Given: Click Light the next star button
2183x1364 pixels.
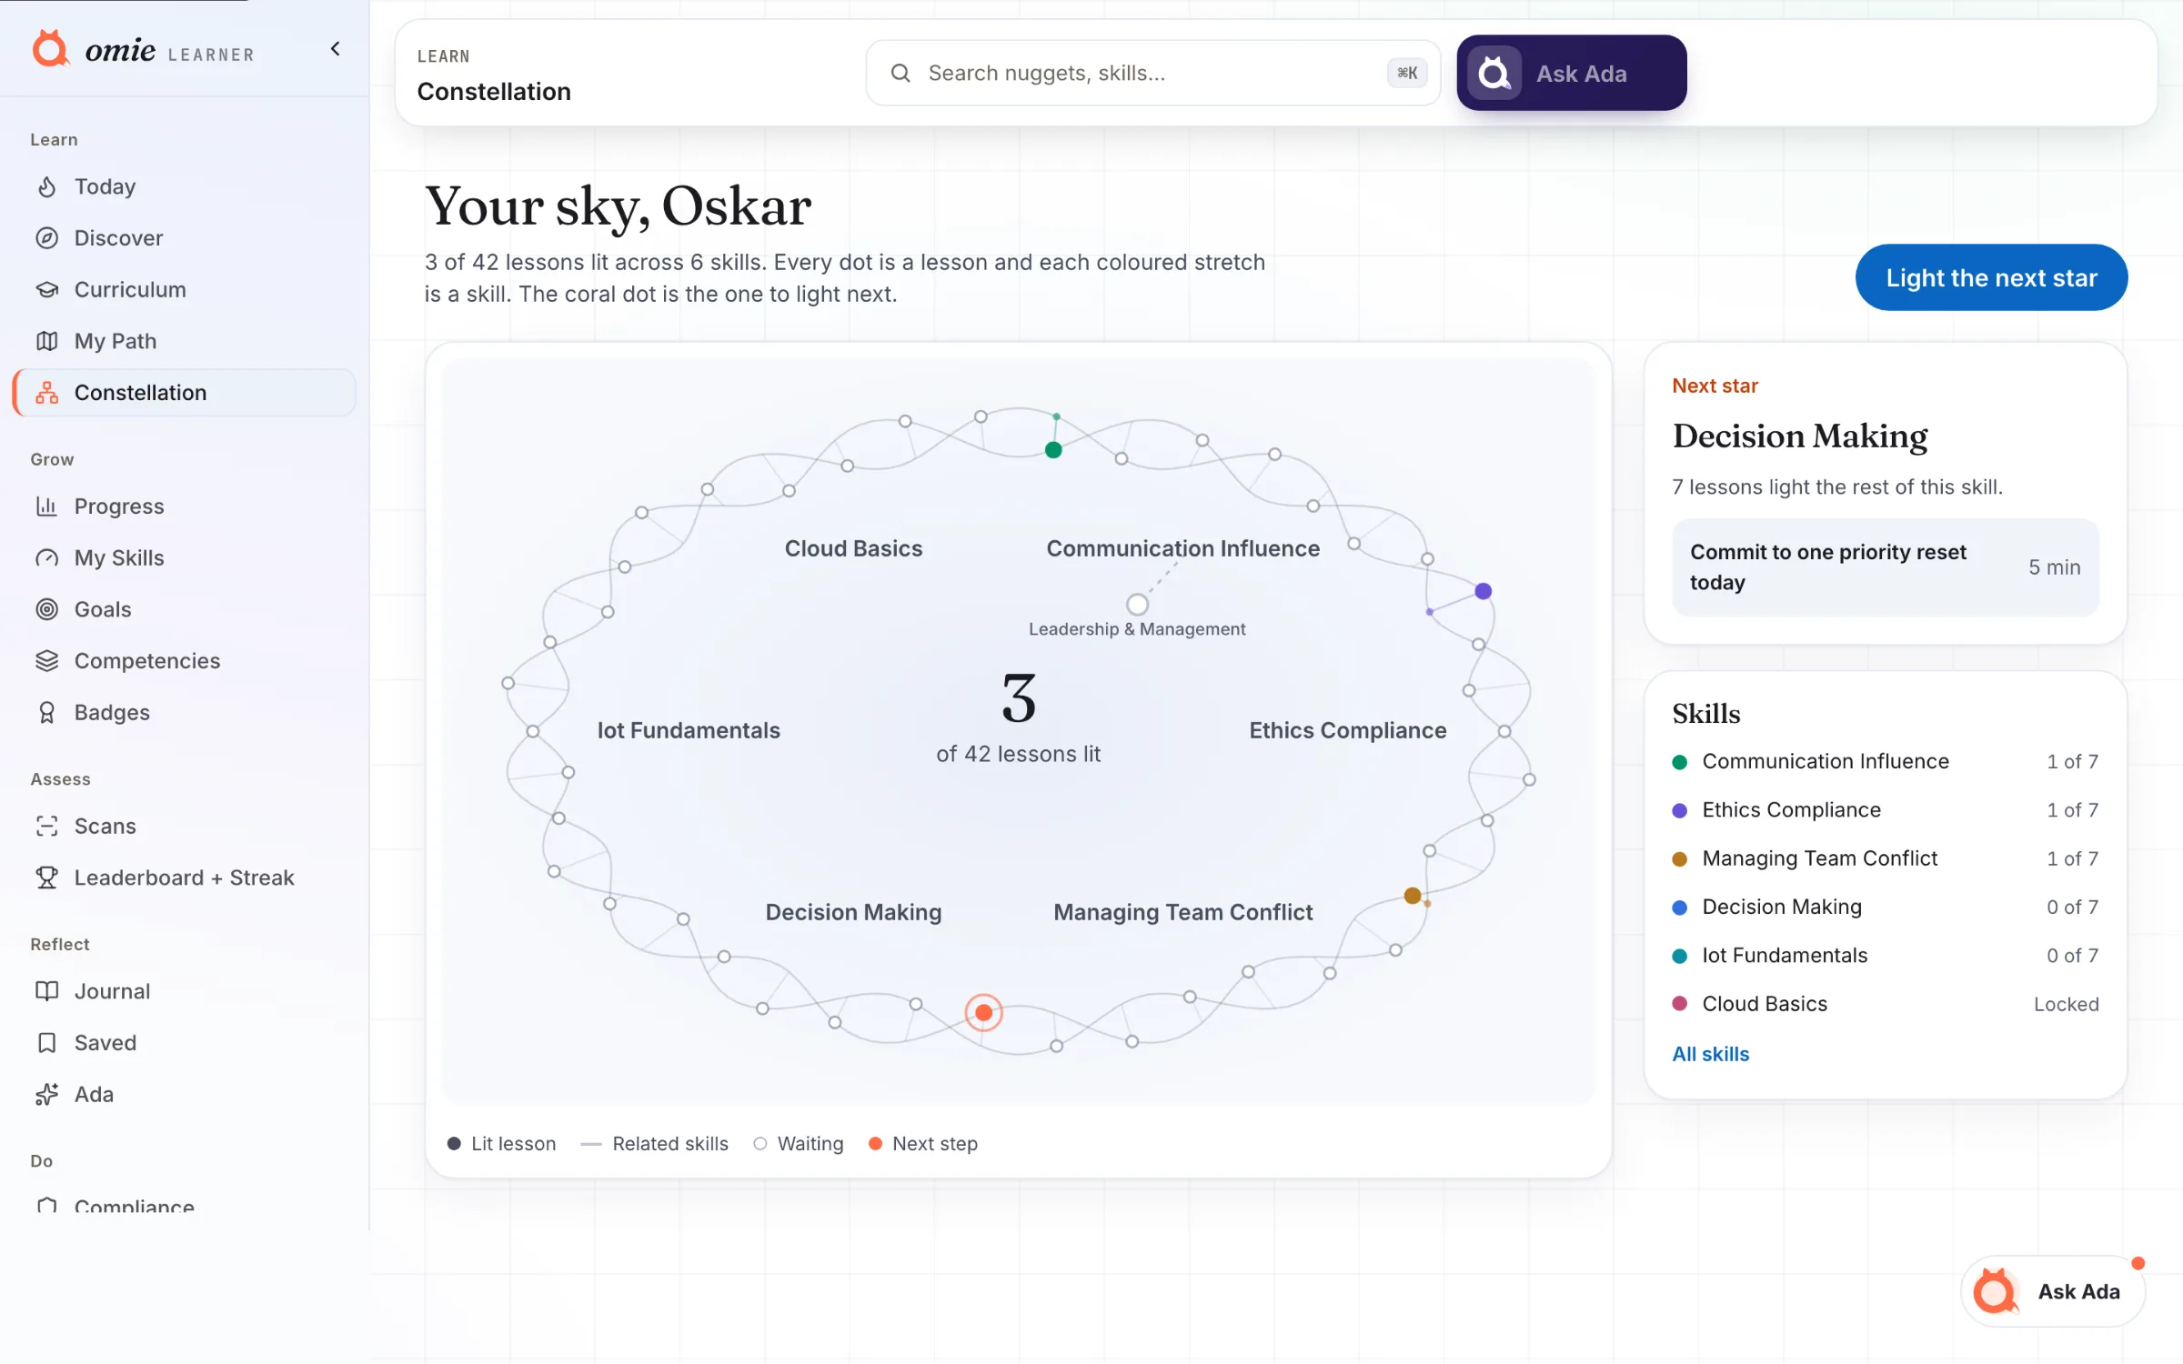Looking at the screenshot, I should (x=1991, y=277).
